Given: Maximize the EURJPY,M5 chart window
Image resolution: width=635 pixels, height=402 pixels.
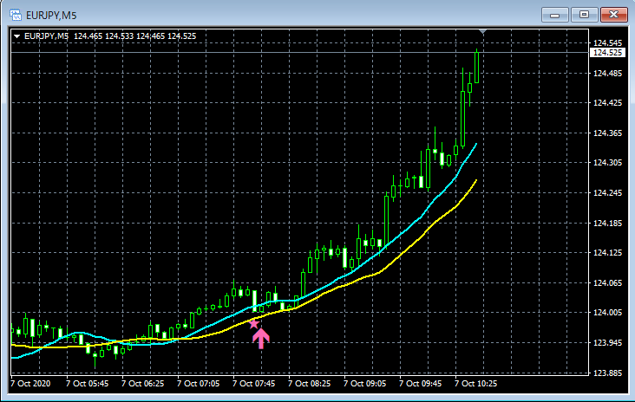Looking at the screenshot, I should pos(584,15).
